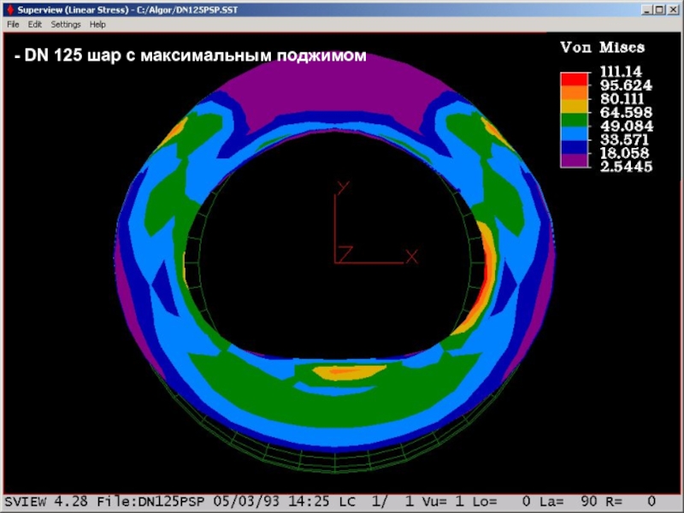Click the LC load case status entry
The image size is (684, 513).
point(374,502)
